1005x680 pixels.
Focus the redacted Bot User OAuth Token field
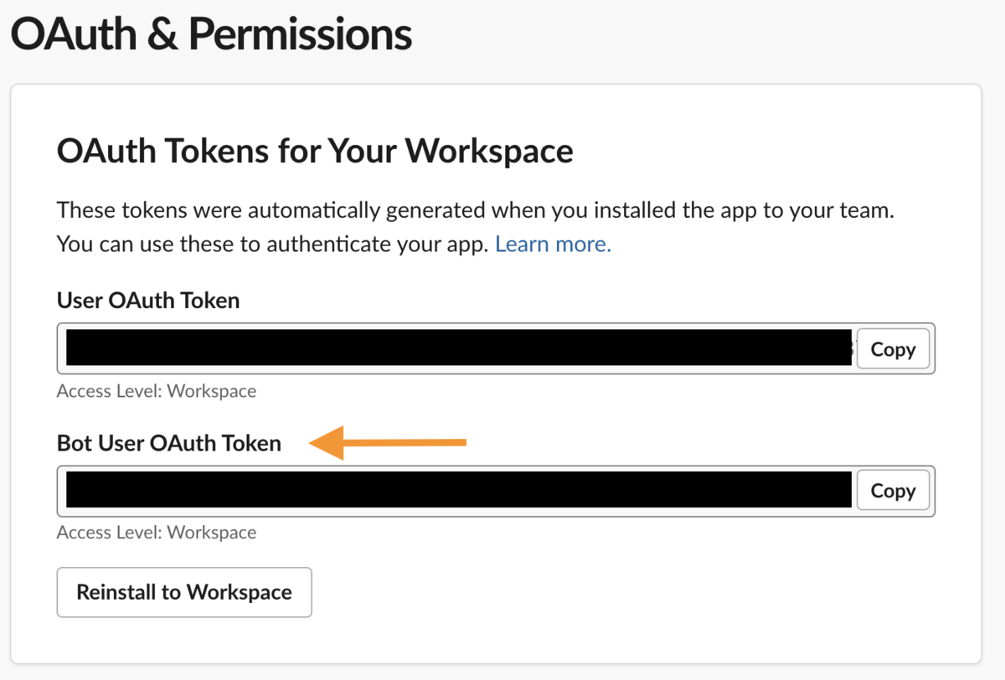point(457,491)
